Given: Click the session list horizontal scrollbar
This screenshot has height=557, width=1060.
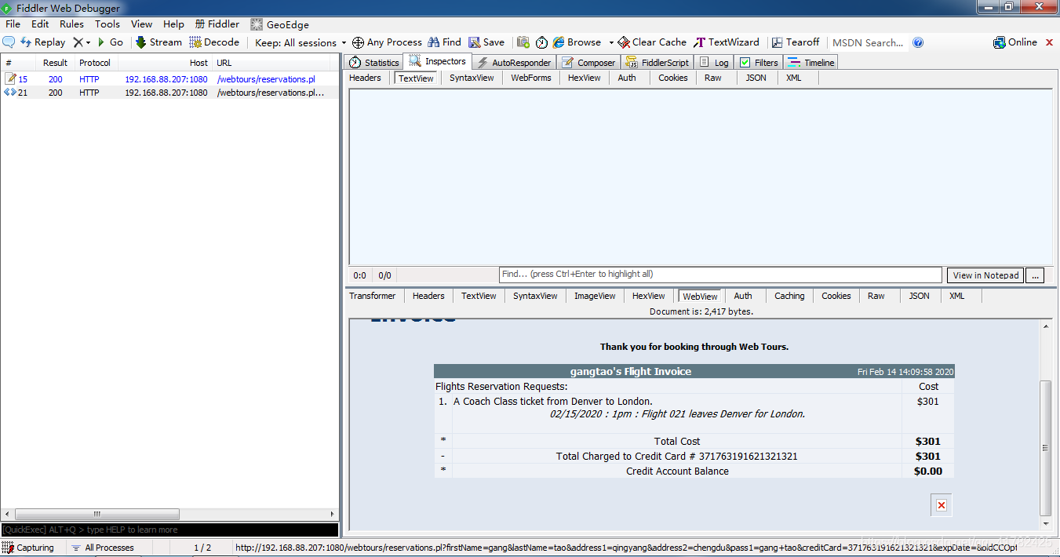Looking at the screenshot, I should pos(97,515).
